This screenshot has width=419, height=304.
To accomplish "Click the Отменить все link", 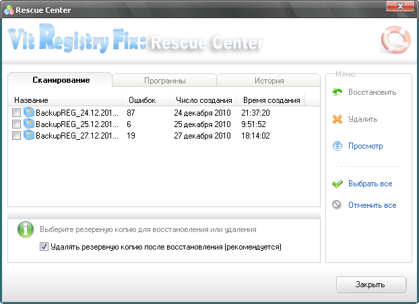I will click(x=372, y=205).
